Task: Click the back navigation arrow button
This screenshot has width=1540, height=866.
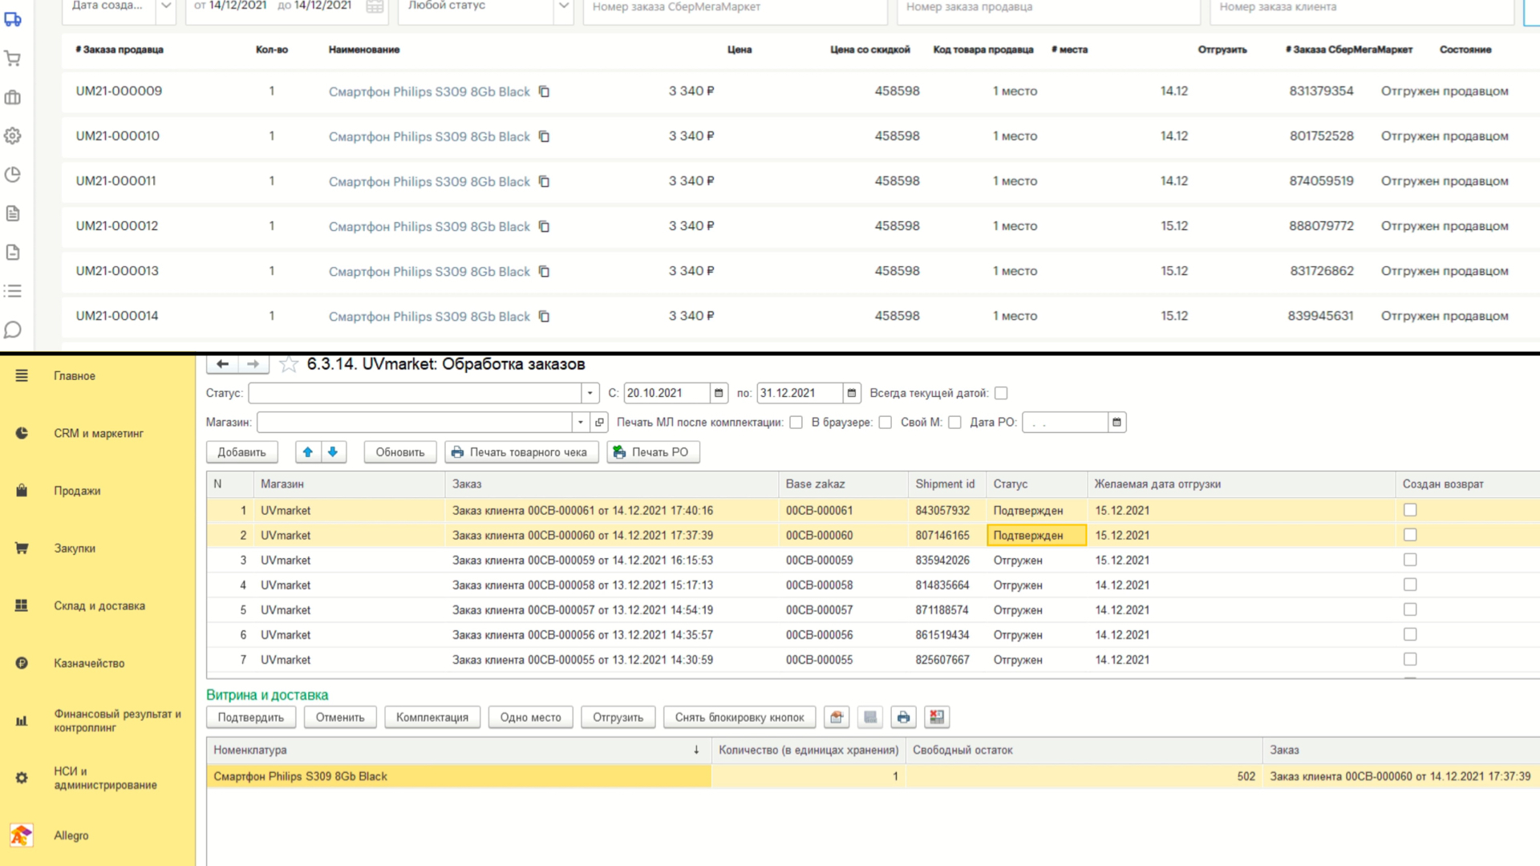Action: pos(222,364)
